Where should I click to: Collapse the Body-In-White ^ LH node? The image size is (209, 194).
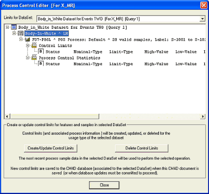(x=14, y=33)
